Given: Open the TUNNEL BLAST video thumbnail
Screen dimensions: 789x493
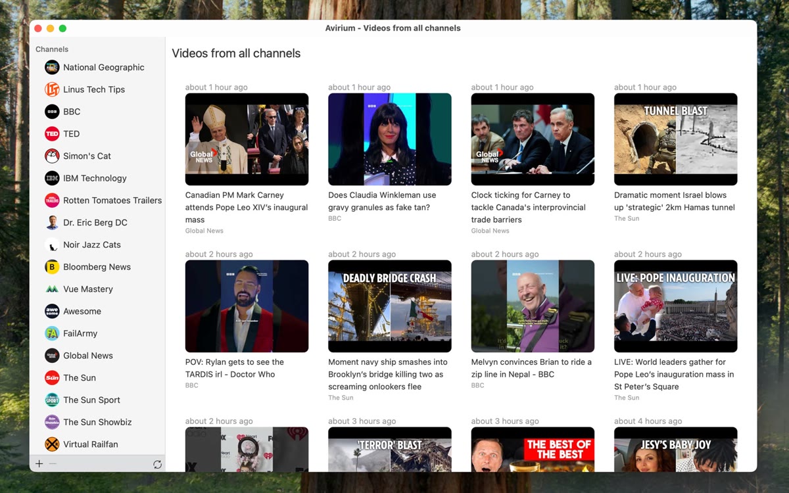Looking at the screenshot, I should click(x=675, y=139).
